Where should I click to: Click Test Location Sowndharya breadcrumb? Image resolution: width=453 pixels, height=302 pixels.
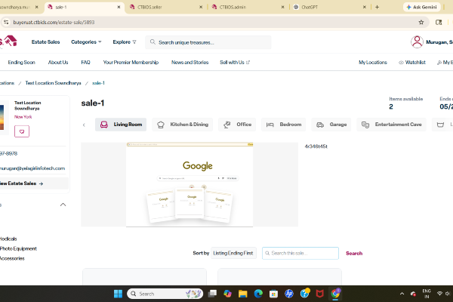[x=53, y=83]
